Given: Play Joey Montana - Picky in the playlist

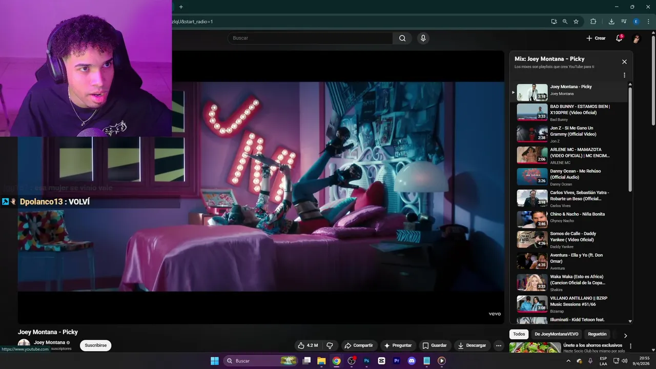Looking at the screenshot, I should pos(569,92).
